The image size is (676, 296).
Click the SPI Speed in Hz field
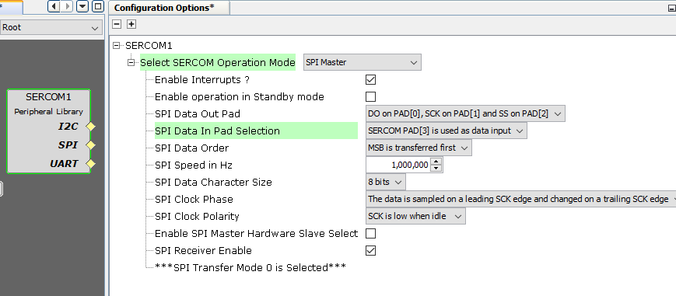[398, 165]
